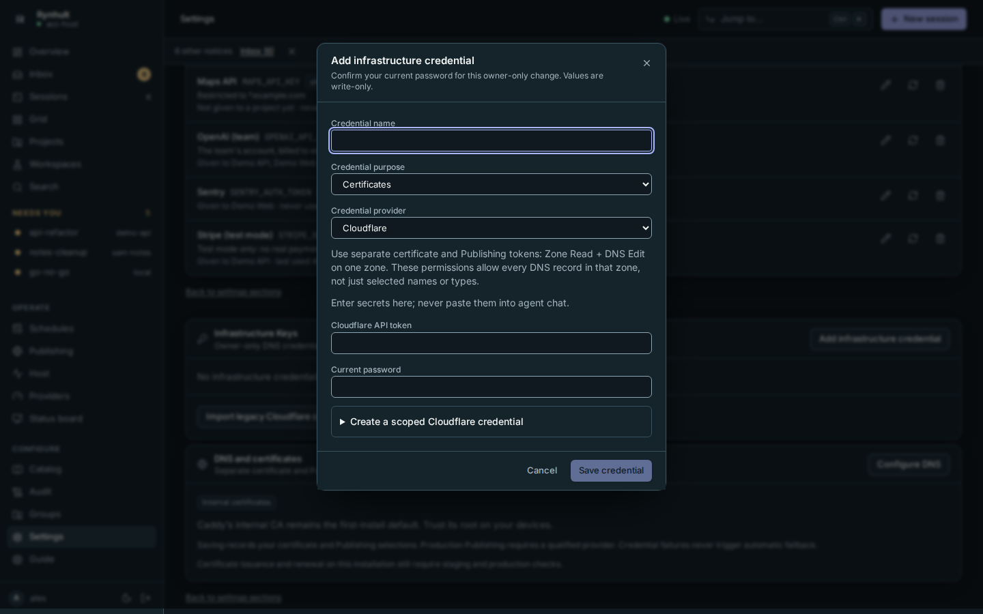Select Settings in the sidebar
The width and height of the screenshot is (983, 614).
tap(82, 537)
